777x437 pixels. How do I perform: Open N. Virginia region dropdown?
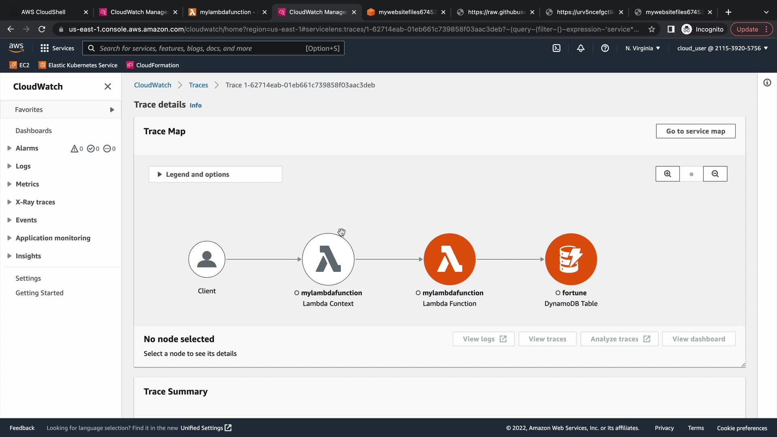(x=642, y=48)
